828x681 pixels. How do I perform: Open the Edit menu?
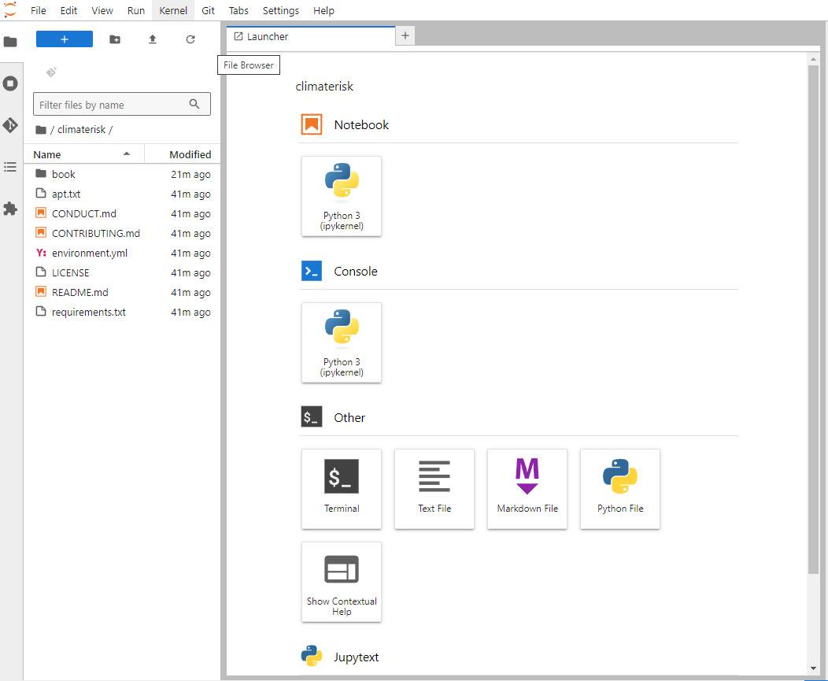pos(68,10)
